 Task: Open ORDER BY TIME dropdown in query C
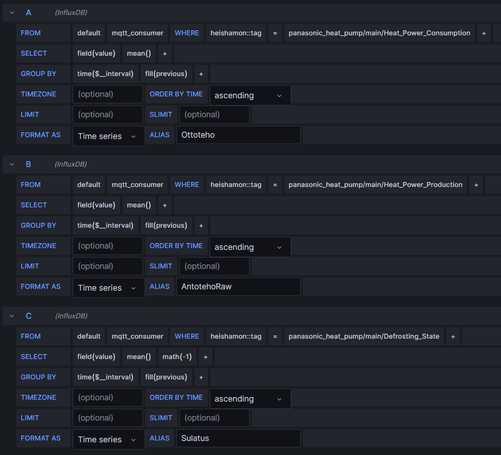pyautogui.click(x=250, y=399)
